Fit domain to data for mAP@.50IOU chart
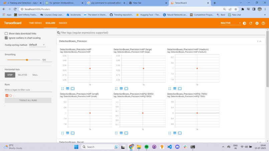Image resolution: width=269 pixels, height=151 pixels. click(126, 133)
